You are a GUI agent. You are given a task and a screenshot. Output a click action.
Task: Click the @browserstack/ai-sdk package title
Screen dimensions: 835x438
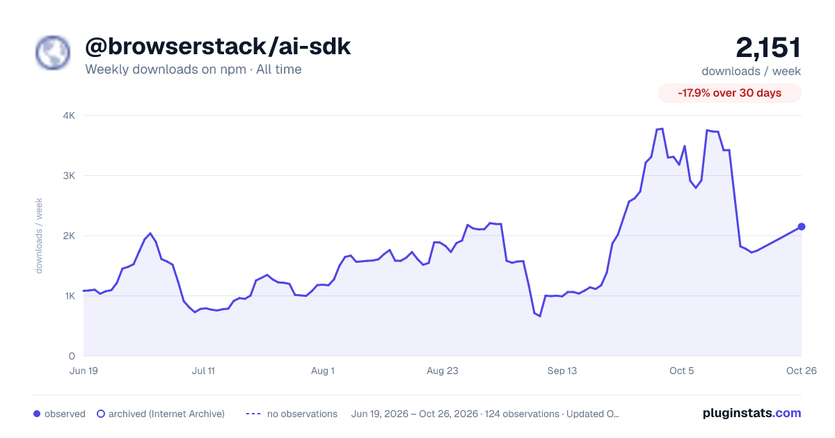(218, 47)
